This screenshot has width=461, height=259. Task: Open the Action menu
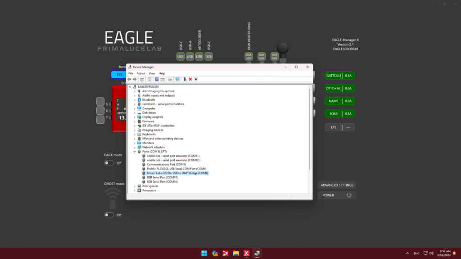pyautogui.click(x=140, y=73)
